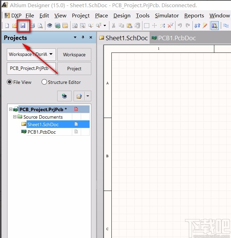Click the compile/refresh icon button in Projects panel
231x238 pixels.
[64, 96]
